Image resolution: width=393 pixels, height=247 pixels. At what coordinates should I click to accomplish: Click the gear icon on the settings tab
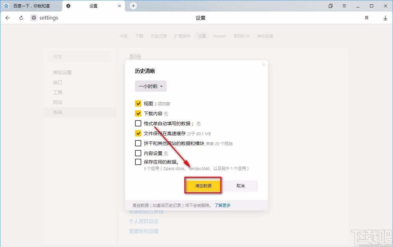(x=68, y=6)
